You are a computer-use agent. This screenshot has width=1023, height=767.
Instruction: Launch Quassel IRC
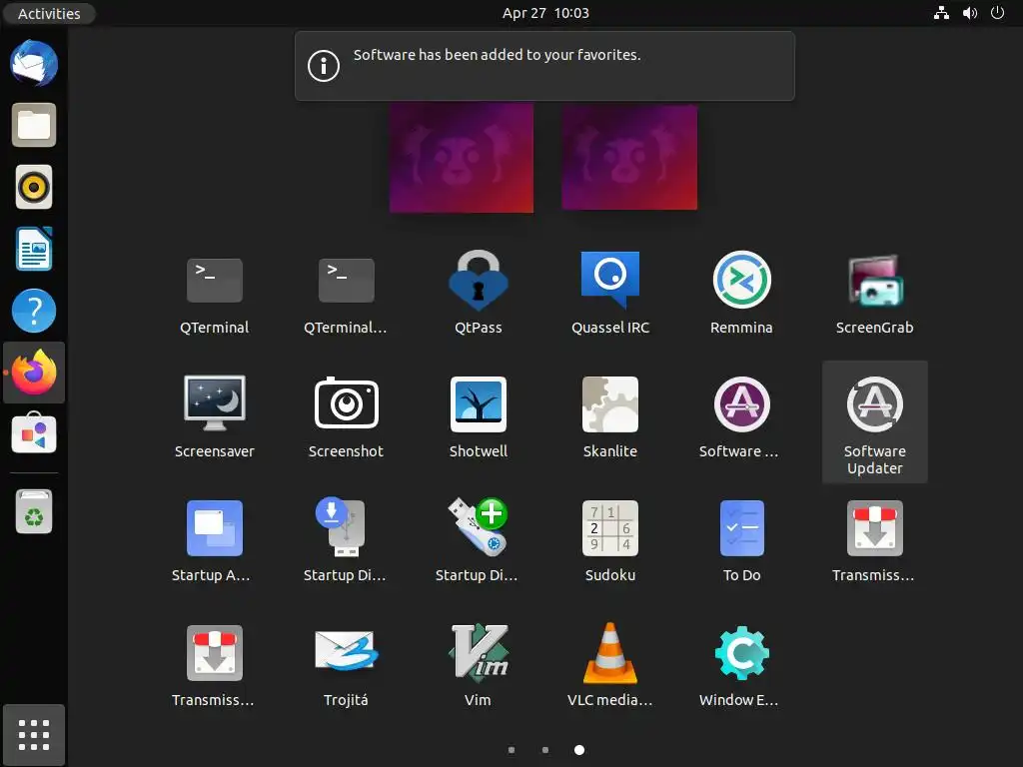pyautogui.click(x=610, y=293)
